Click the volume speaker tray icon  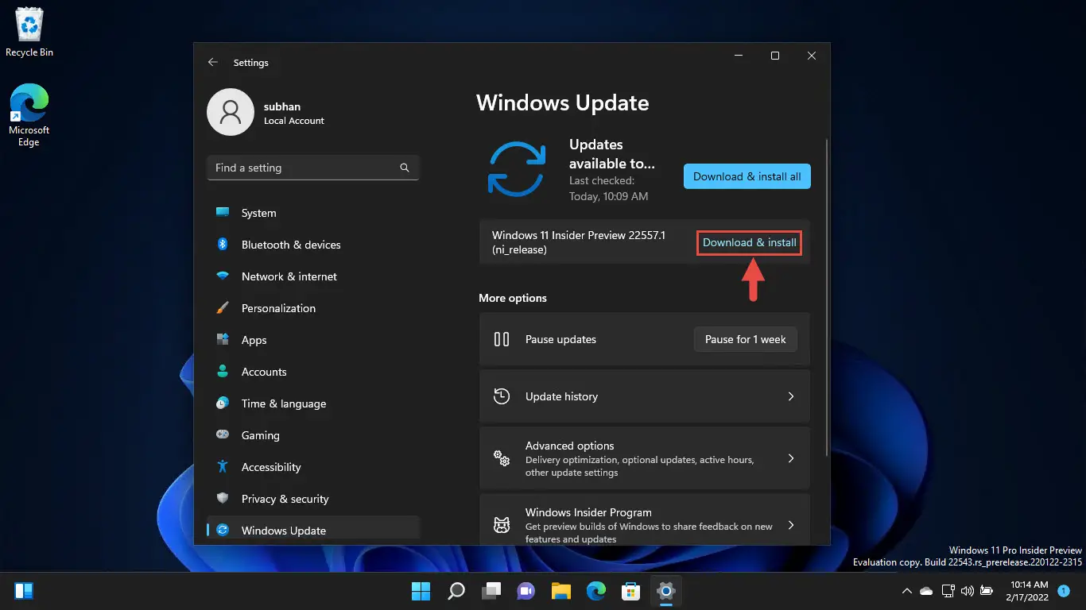coord(967,591)
